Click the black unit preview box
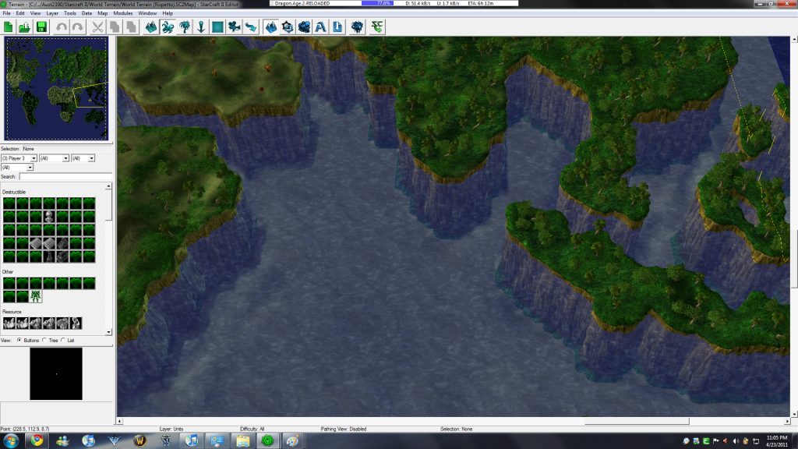 pos(56,373)
